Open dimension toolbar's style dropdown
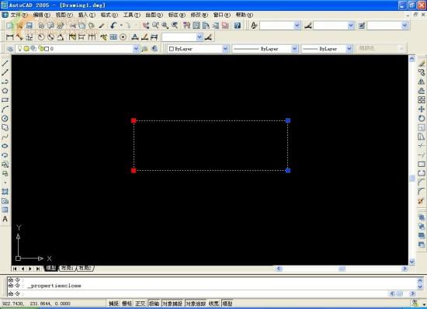427x309 pixels. 200,37
